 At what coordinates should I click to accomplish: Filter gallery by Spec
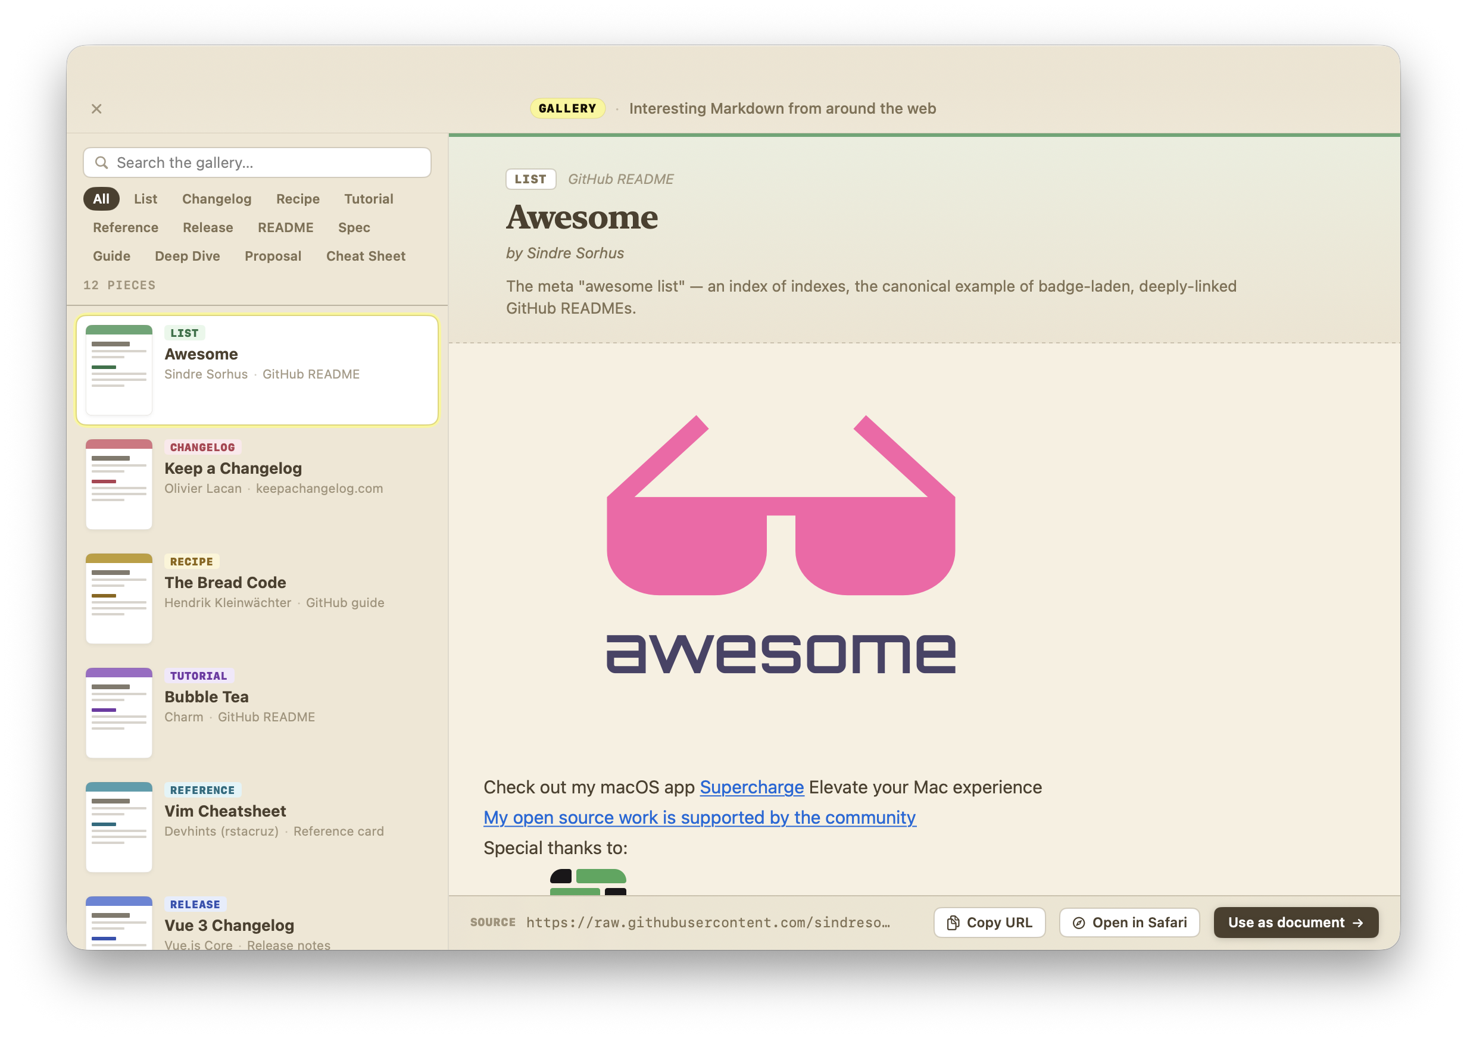tap(354, 227)
